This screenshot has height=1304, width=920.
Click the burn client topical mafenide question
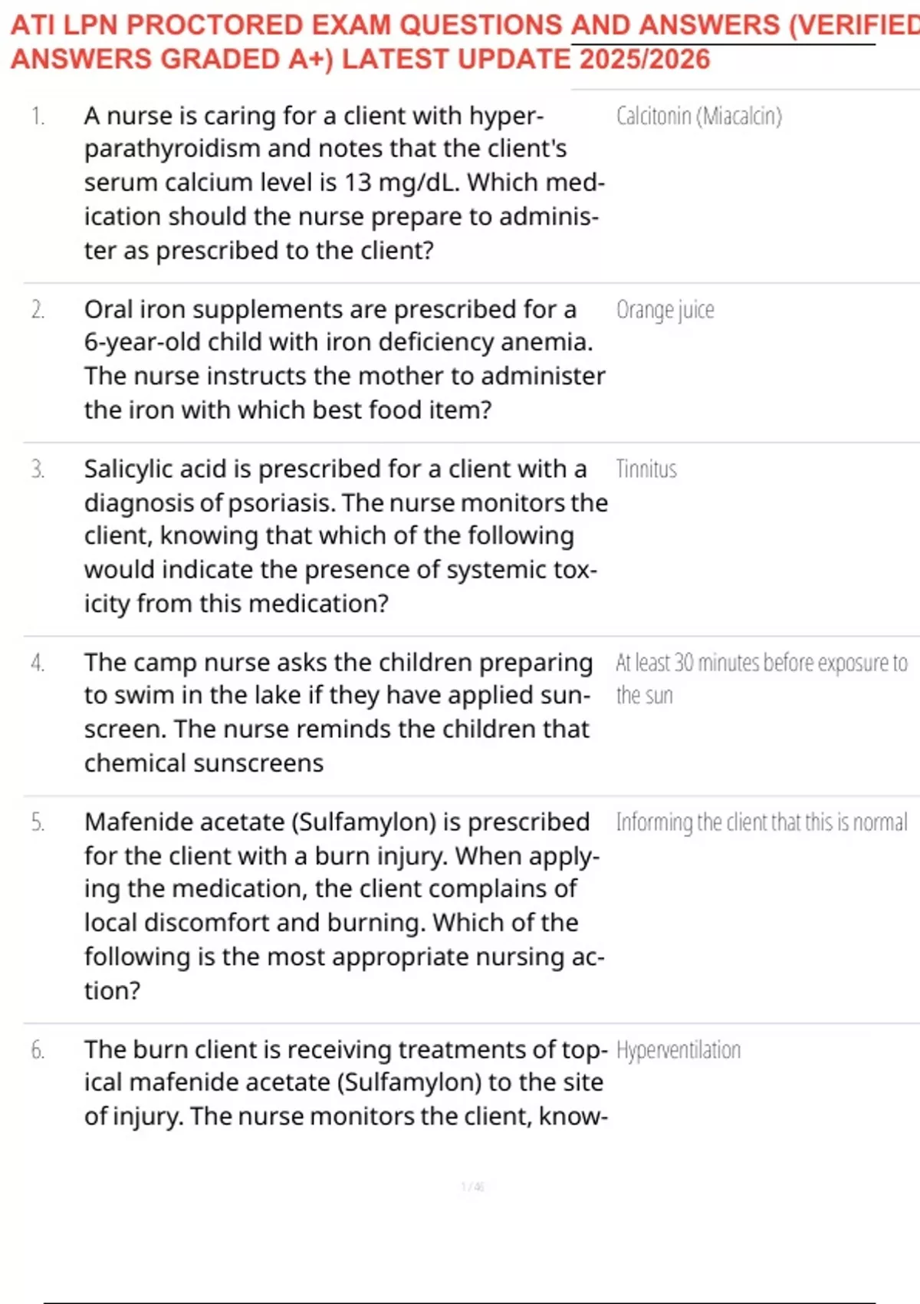tap(346, 1082)
